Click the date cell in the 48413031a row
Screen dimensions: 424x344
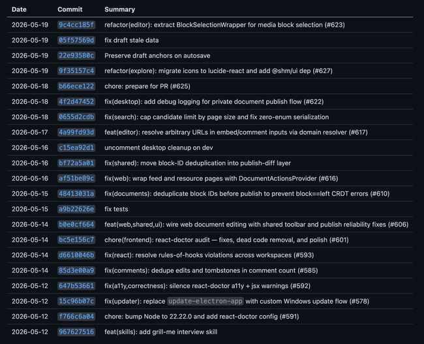pyautogui.click(x=30, y=194)
